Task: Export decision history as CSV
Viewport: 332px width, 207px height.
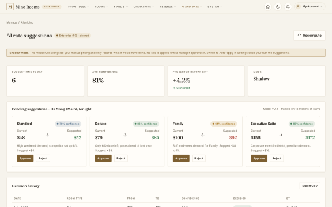Action: tap(310, 186)
